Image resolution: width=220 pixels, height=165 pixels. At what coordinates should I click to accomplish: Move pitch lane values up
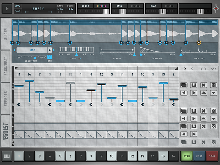(x=204, y=118)
